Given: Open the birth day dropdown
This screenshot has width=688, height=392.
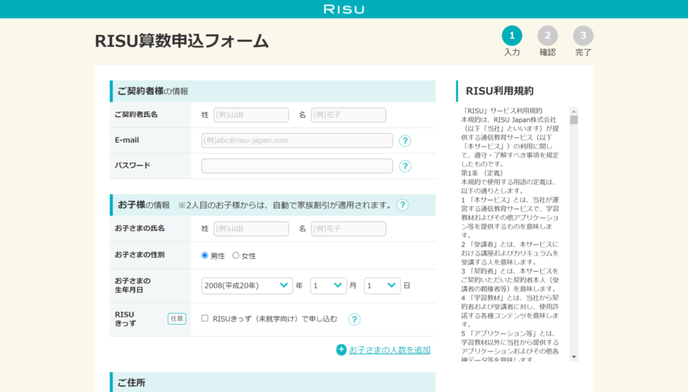Looking at the screenshot, I should pyautogui.click(x=382, y=285).
